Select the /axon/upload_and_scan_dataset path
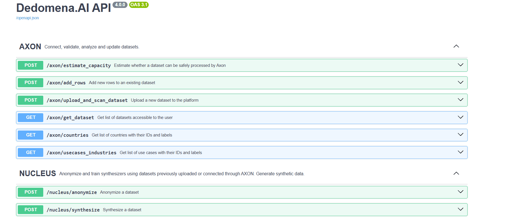 click(x=87, y=100)
